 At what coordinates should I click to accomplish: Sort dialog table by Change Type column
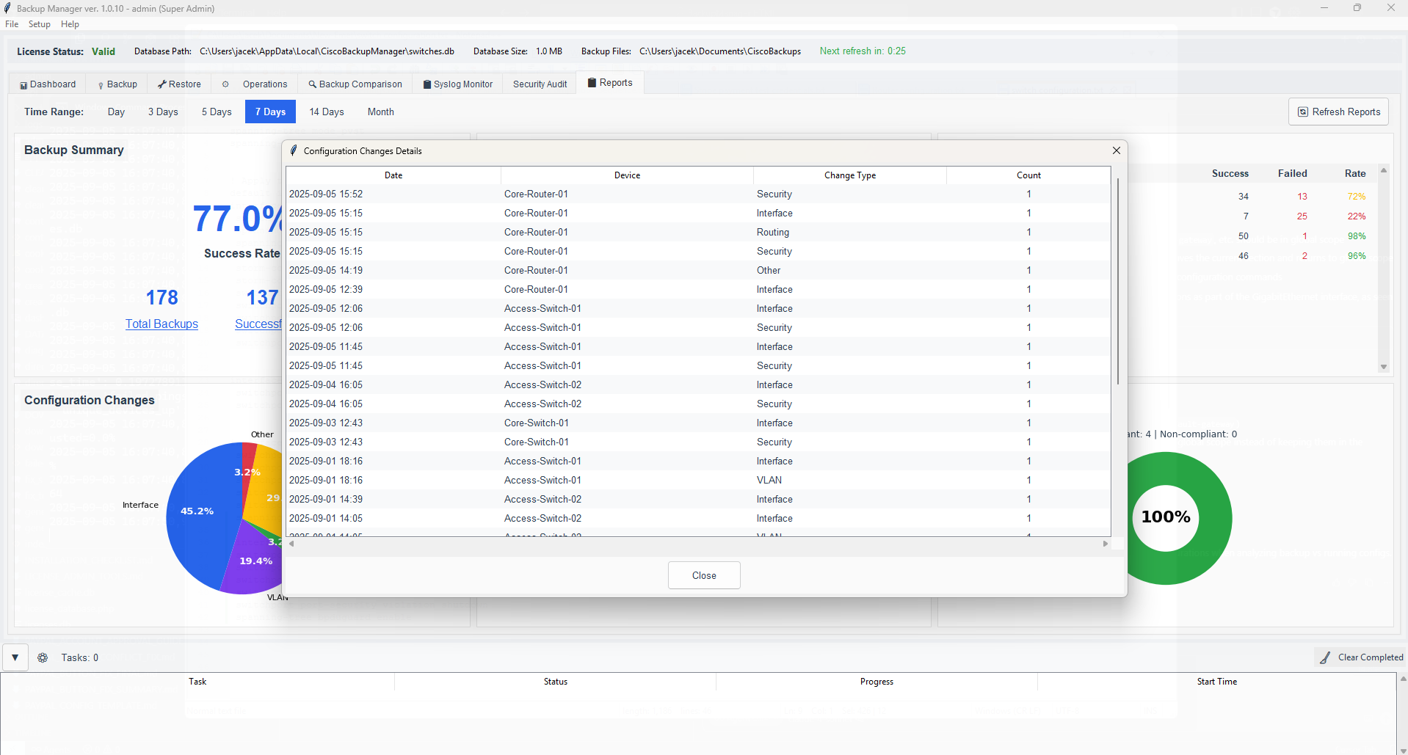pyautogui.click(x=850, y=175)
